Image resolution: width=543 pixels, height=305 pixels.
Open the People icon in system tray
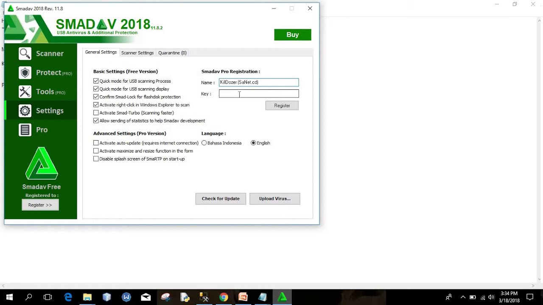(448, 297)
